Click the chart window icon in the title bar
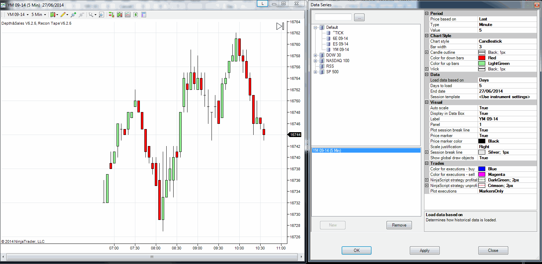 coord(3,5)
